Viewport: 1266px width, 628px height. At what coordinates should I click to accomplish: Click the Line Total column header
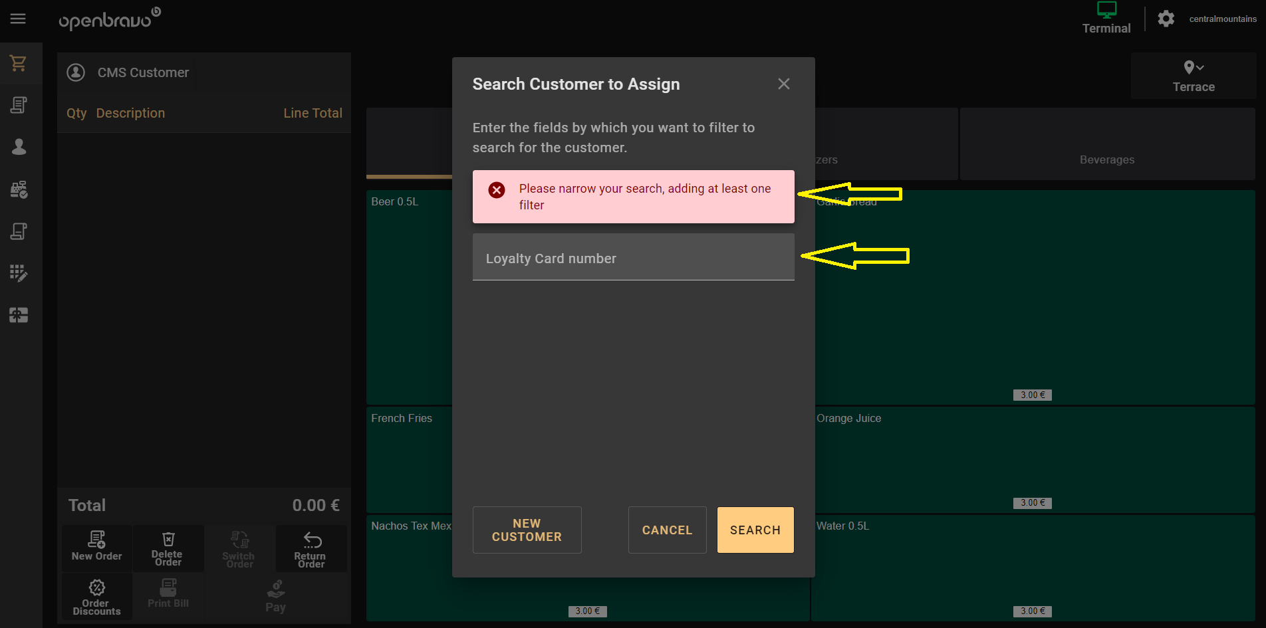pyautogui.click(x=313, y=113)
